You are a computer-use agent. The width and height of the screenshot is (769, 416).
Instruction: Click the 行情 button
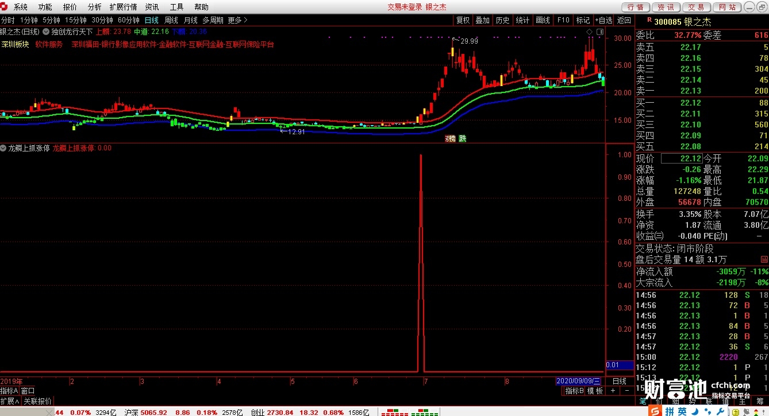[636, 7]
